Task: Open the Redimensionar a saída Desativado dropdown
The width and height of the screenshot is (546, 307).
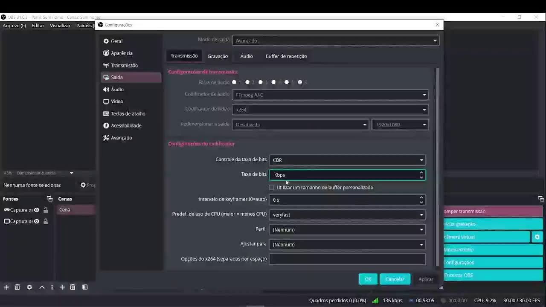Action: (300, 125)
